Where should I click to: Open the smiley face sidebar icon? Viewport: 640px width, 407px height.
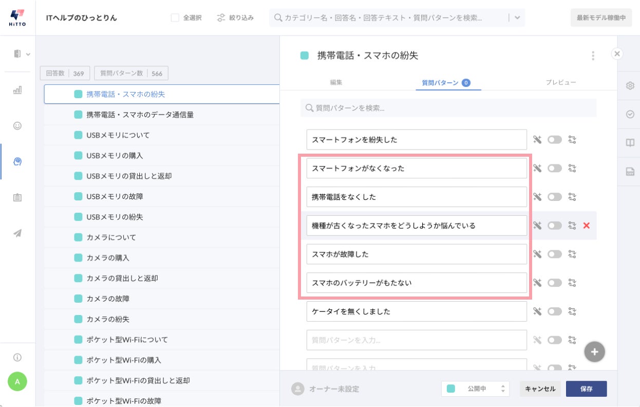(x=17, y=126)
